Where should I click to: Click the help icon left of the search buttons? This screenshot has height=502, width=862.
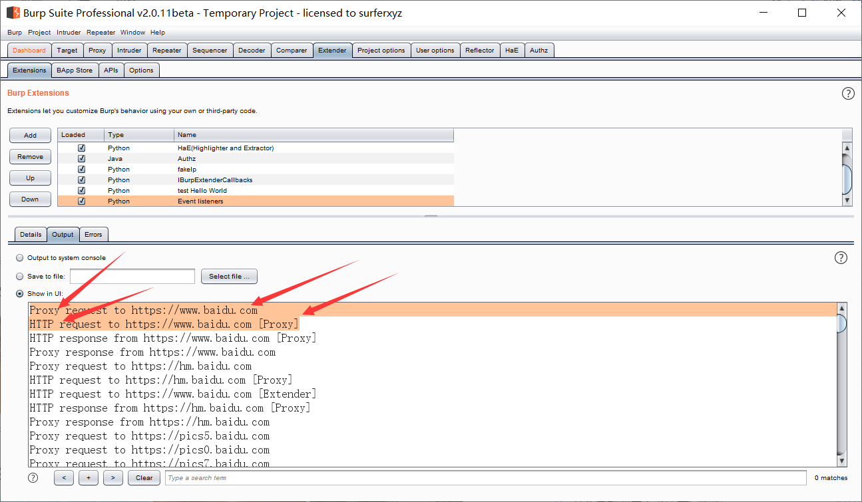[33, 477]
